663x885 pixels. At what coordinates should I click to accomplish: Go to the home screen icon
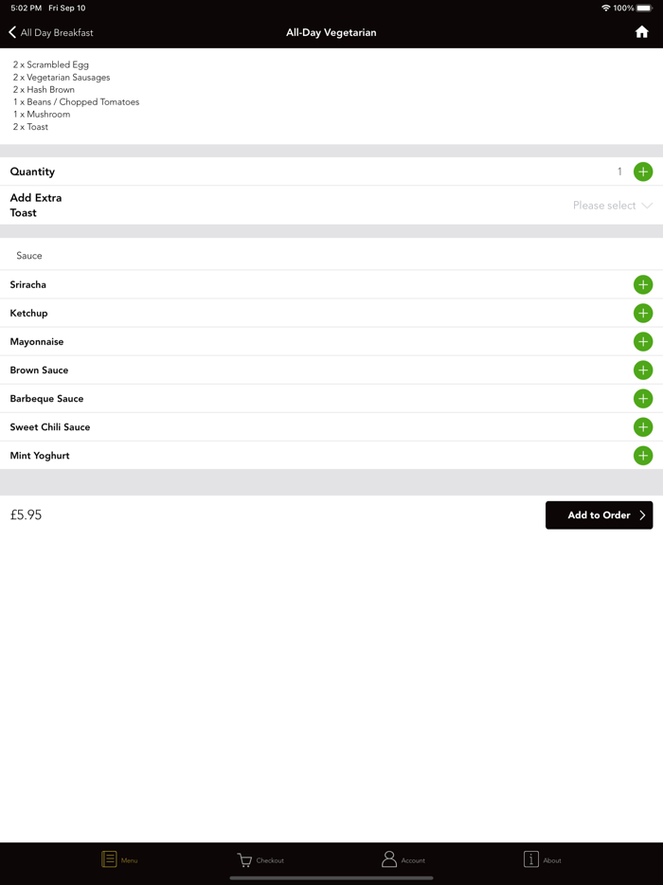pos(641,32)
